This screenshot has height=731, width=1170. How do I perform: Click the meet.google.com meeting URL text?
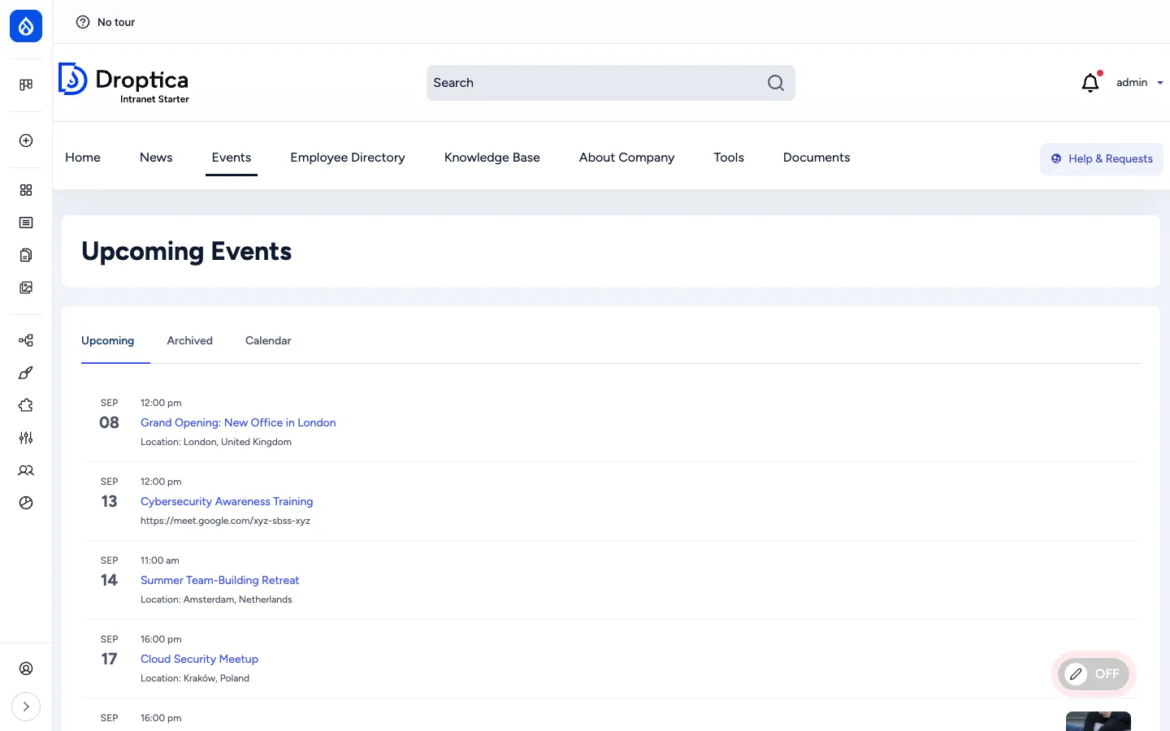[225, 521]
